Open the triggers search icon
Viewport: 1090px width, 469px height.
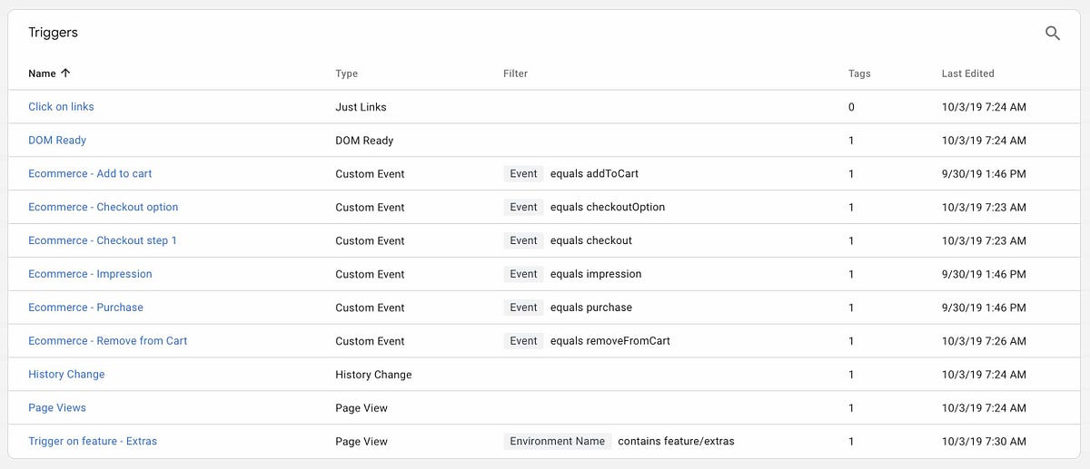click(x=1053, y=34)
